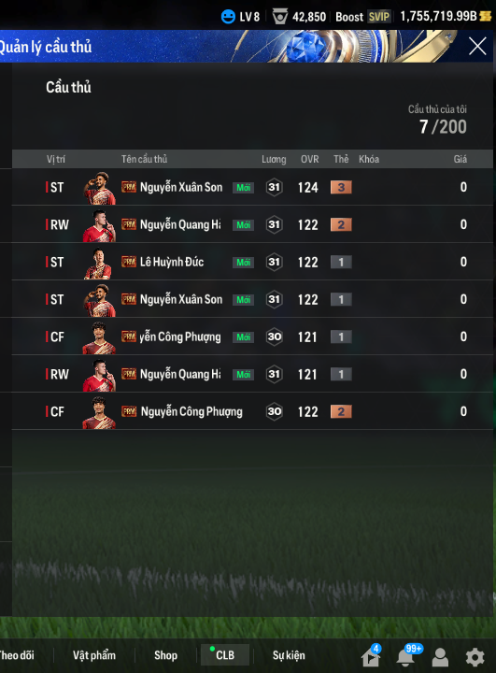Click the blue smiley level icon
Screen dimensions: 496x673
point(228,17)
